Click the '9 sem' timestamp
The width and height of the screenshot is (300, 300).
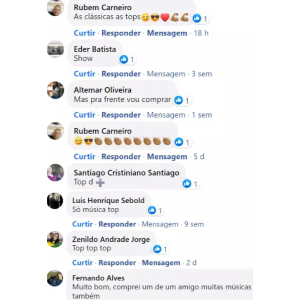[194, 224]
